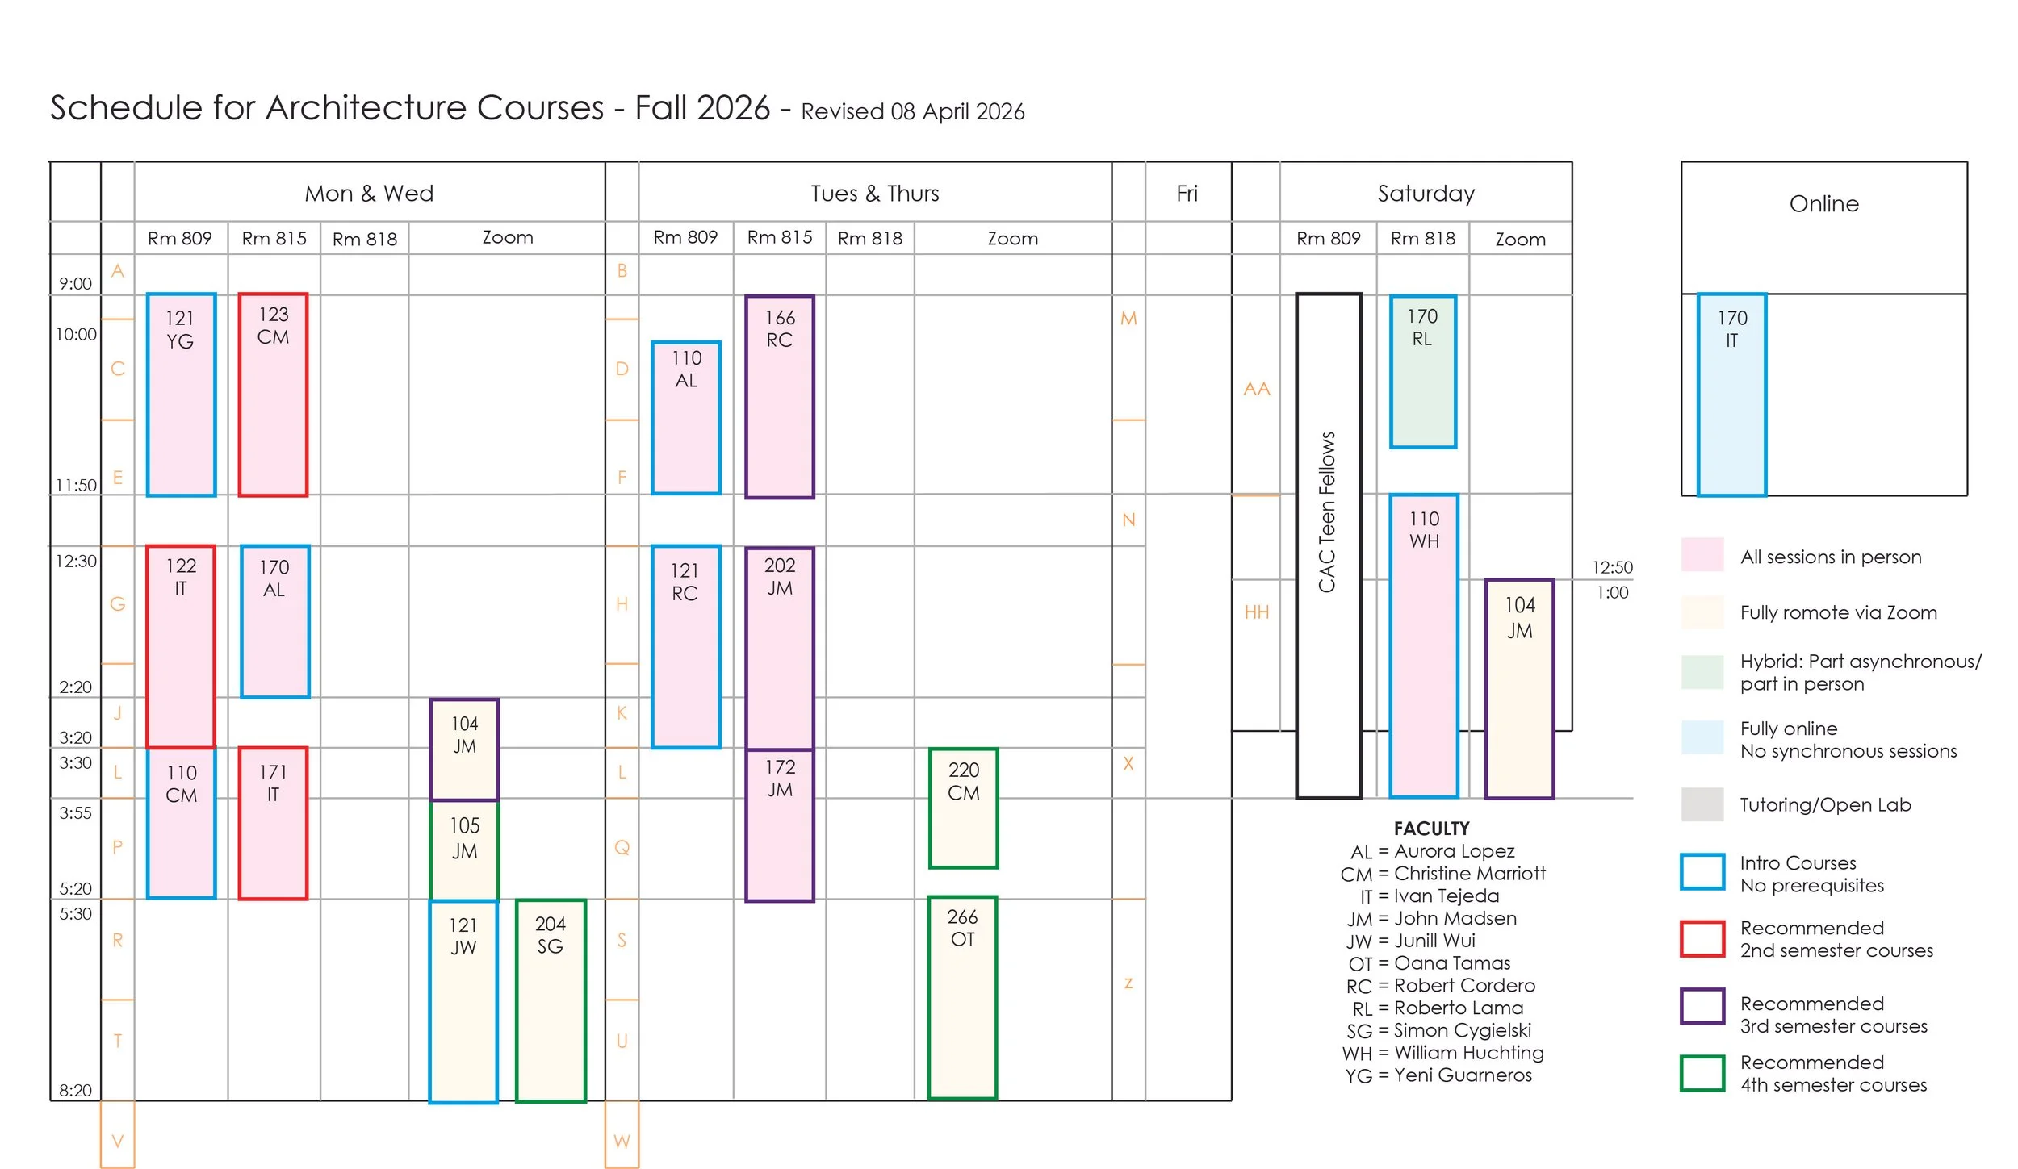The width and height of the screenshot is (2018, 1169).
Task: Click the red 2nd semester legend box
Action: pos(1702,939)
